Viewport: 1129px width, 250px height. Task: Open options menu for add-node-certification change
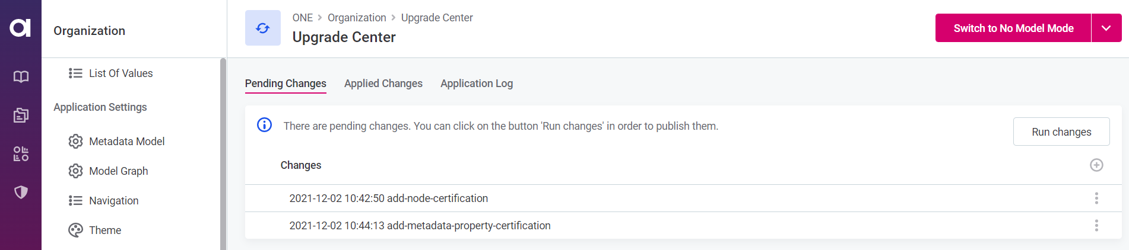pyautogui.click(x=1096, y=198)
